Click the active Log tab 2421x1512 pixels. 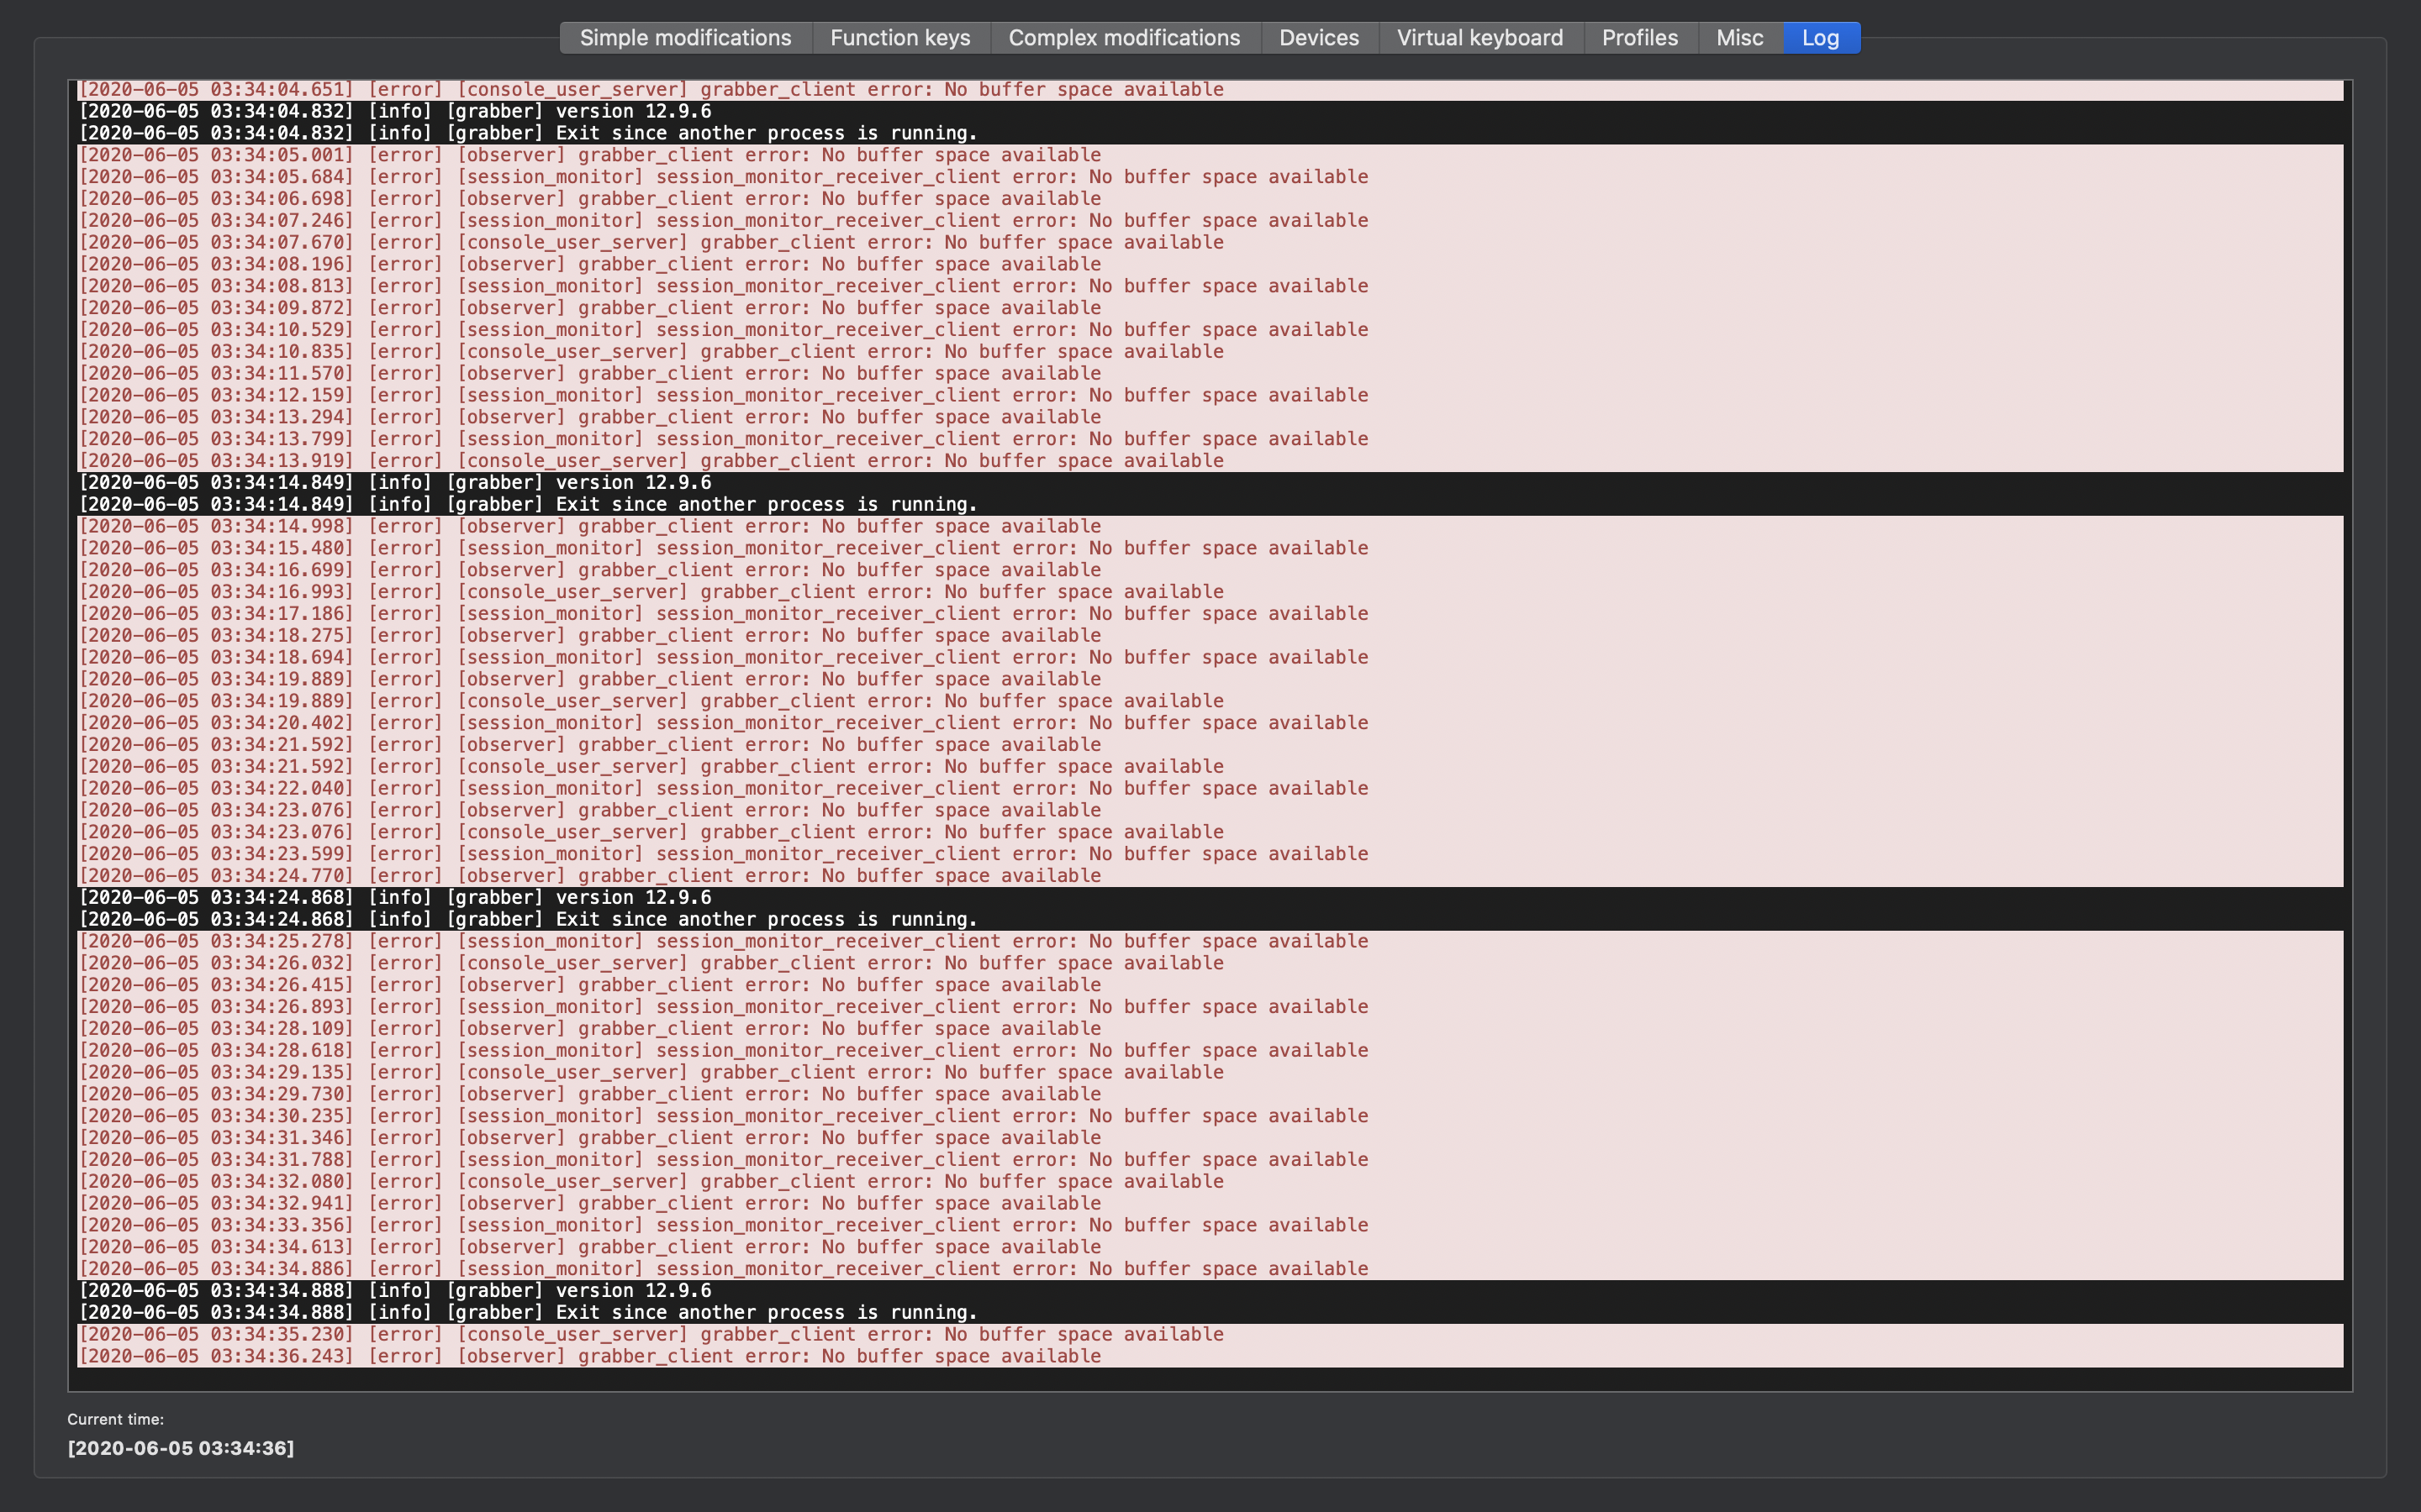pos(1820,38)
